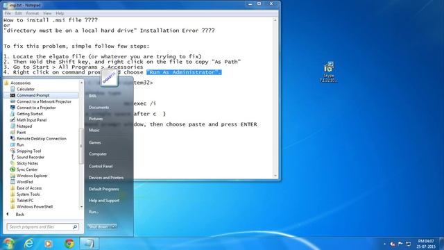Click scroll-down arrow of programs list

pos(82,207)
